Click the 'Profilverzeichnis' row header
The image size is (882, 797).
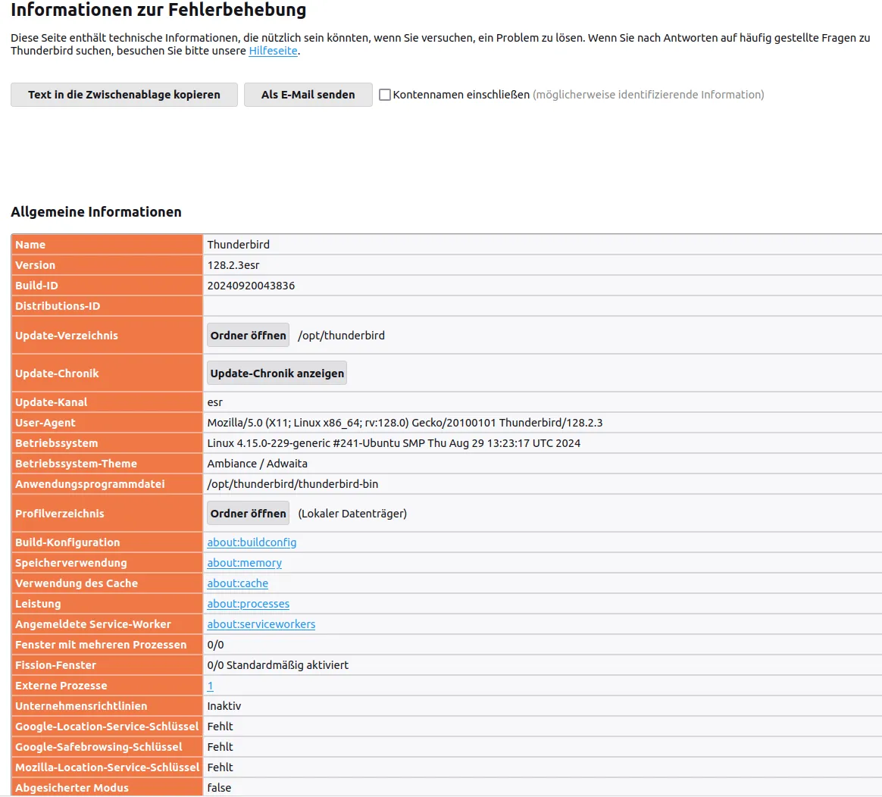pyautogui.click(x=107, y=514)
